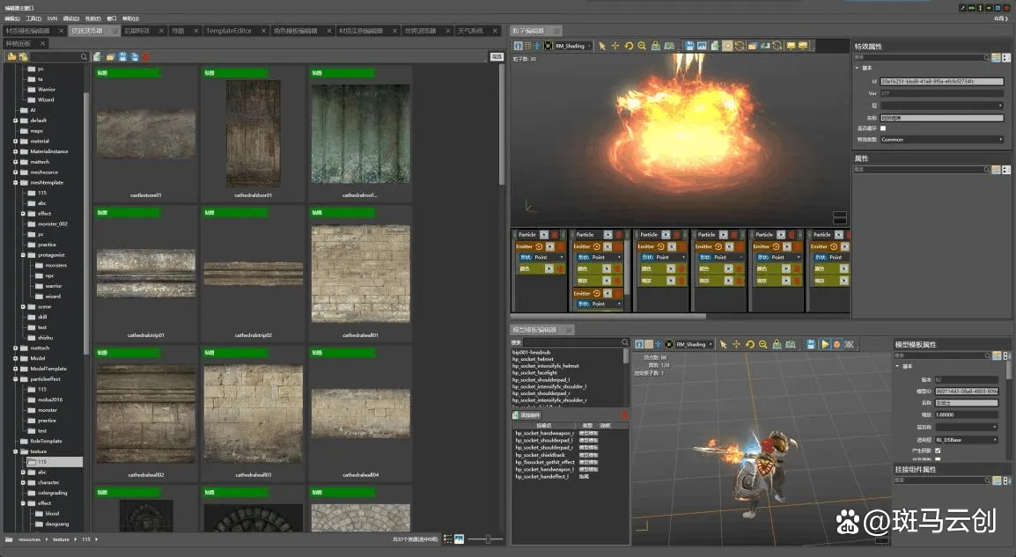Toggle visibility of the first Particle block
This screenshot has width=1016, height=557.
[x=544, y=235]
